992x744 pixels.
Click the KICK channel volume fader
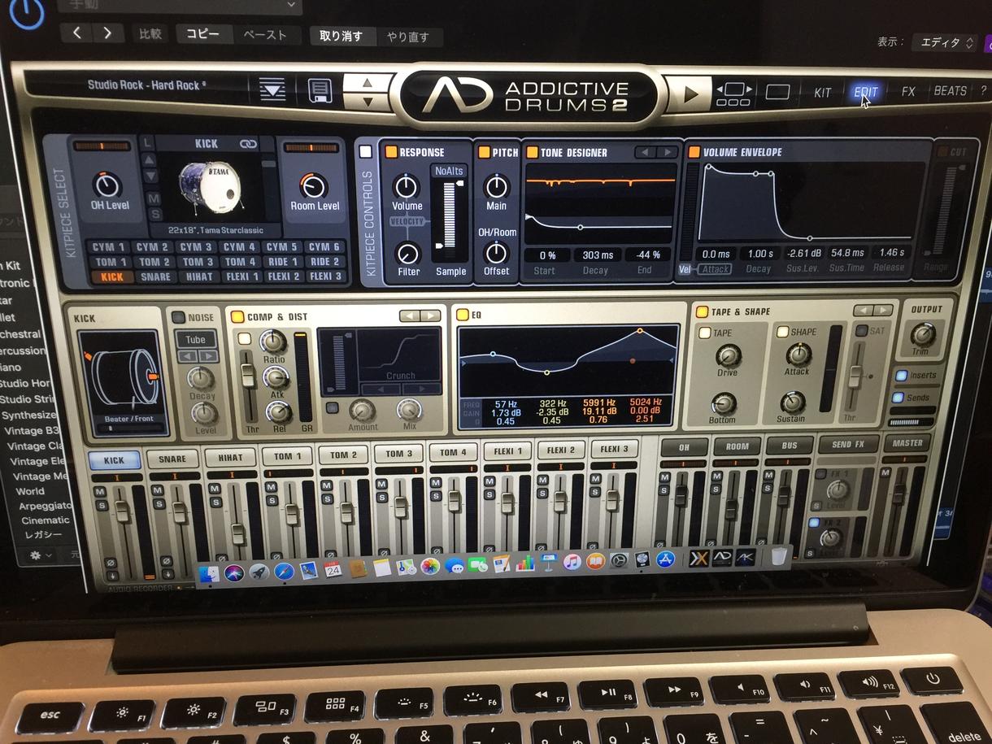(122, 511)
